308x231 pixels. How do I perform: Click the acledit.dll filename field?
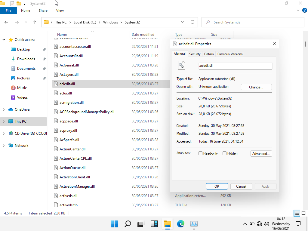coord(235,66)
